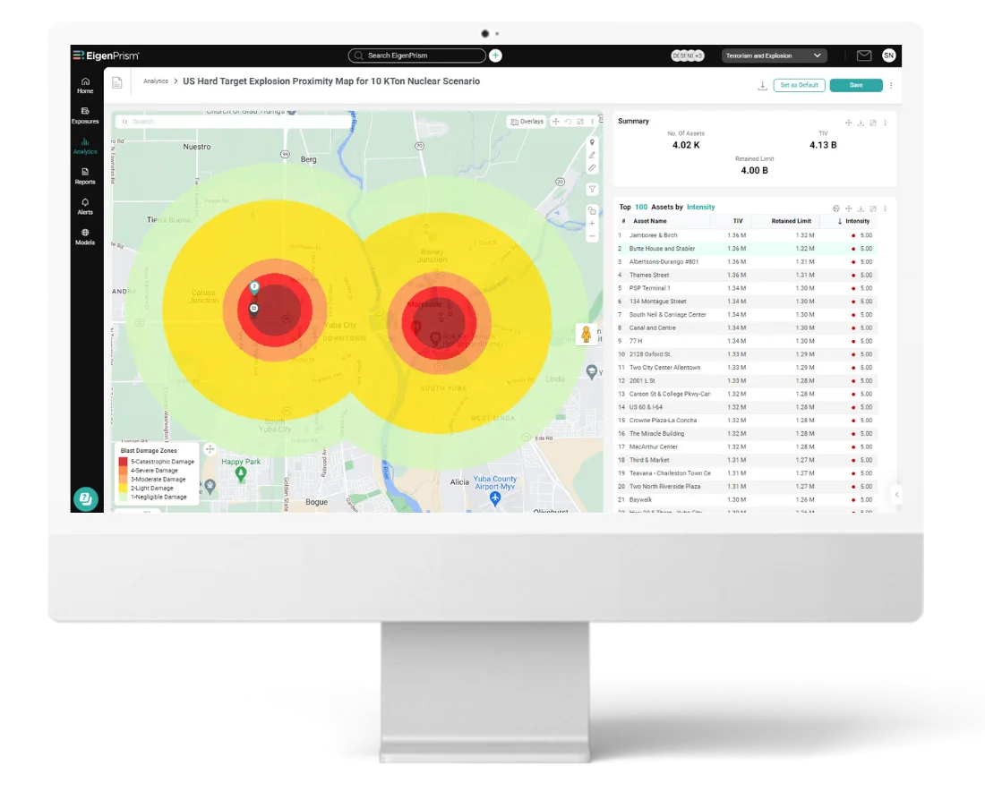
Task: Expand the collapsed side panel chevron
Action: click(x=896, y=495)
